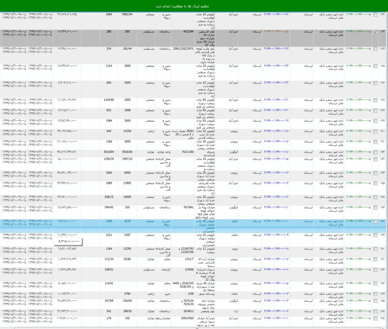Open the orange link ending in ۱۲۵
Screen dimensions: 388x329
[x=276, y=32]
